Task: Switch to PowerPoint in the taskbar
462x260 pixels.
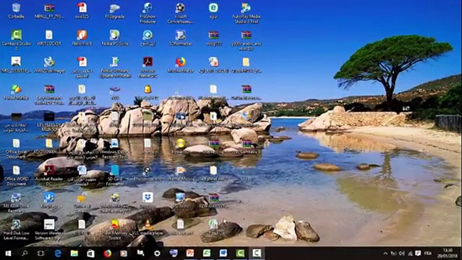Action: tap(190, 253)
